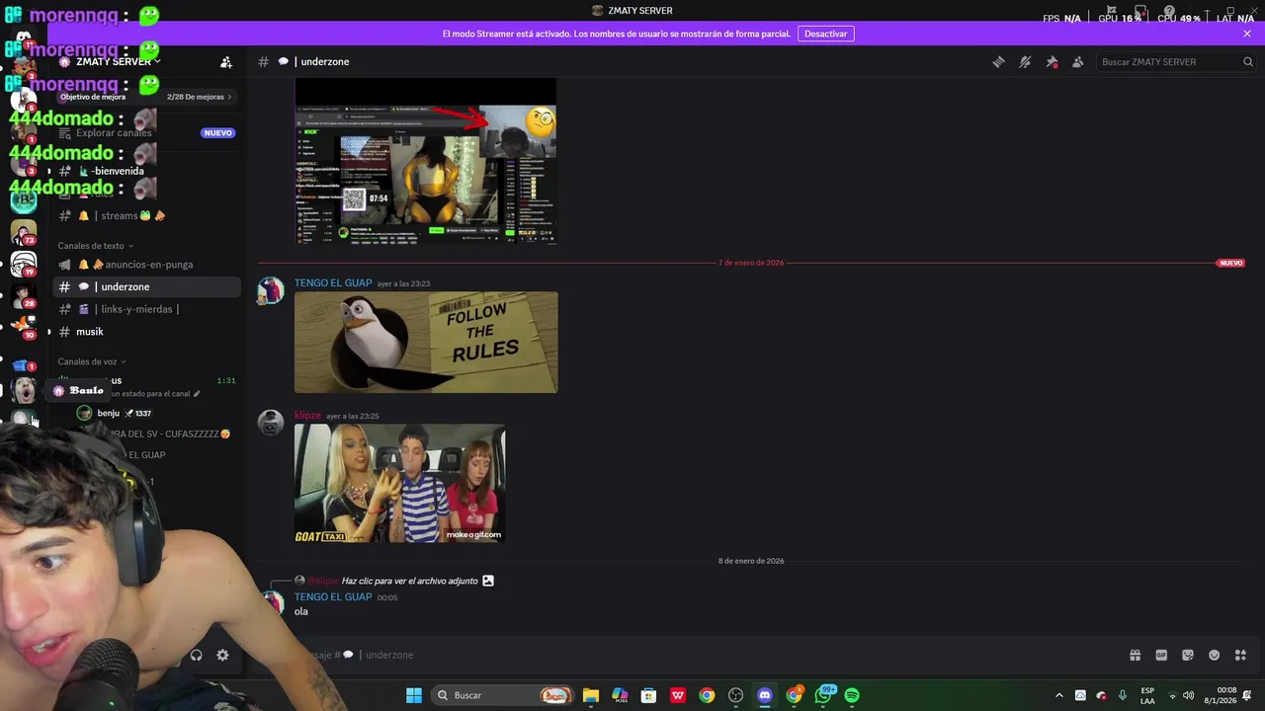Open emoji picker
The height and width of the screenshot is (711, 1265).
(1215, 655)
